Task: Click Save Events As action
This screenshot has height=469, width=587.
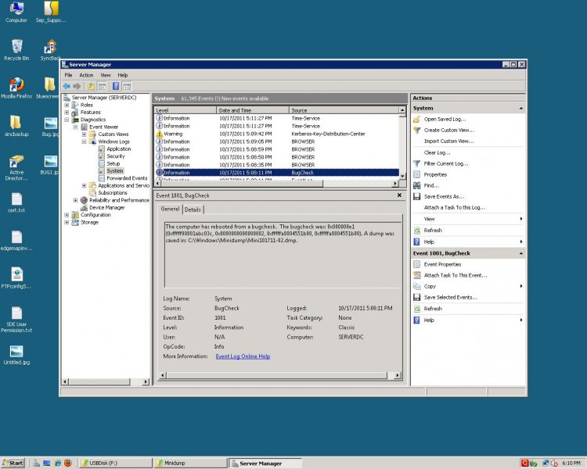Action: (444, 196)
